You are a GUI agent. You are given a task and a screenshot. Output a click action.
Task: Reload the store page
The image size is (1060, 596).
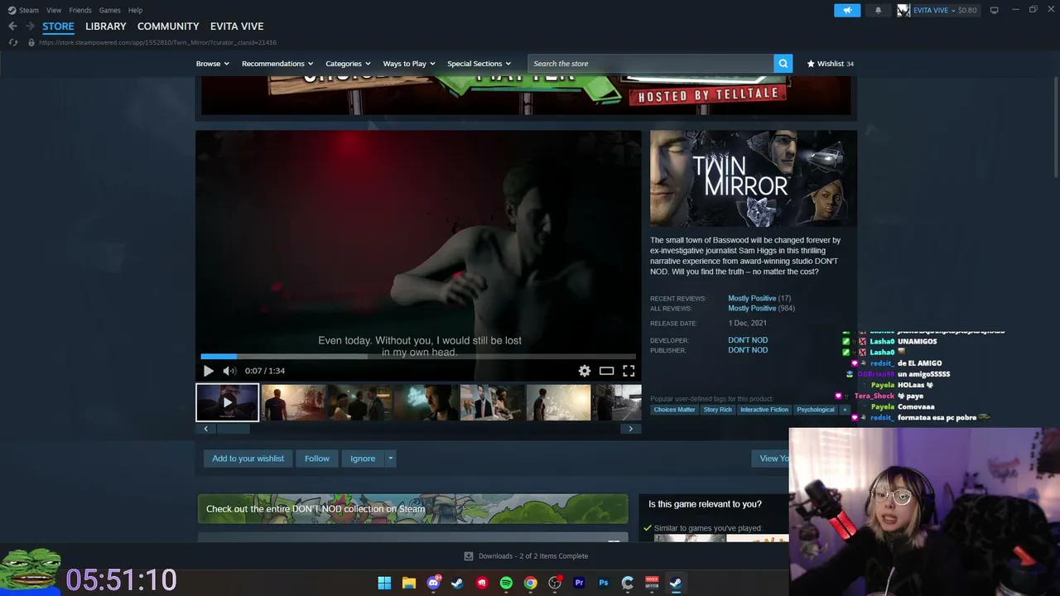13,42
